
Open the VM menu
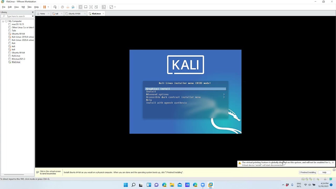23,7
